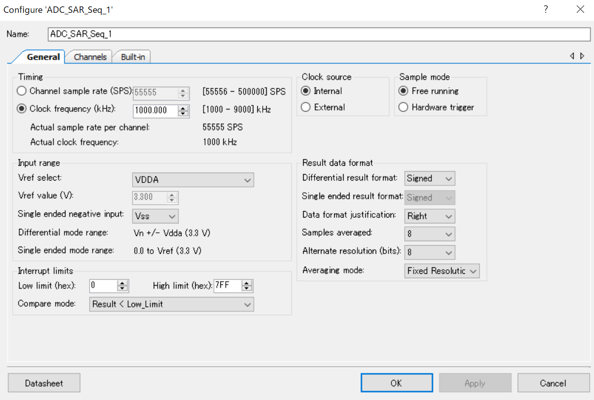The width and height of the screenshot is (594, 400).
Task: Increase High limit hex with up arrow
Action: (x=247, y=283)
